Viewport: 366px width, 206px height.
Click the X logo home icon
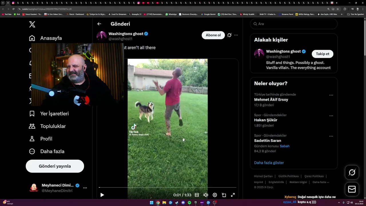point(32,24)
